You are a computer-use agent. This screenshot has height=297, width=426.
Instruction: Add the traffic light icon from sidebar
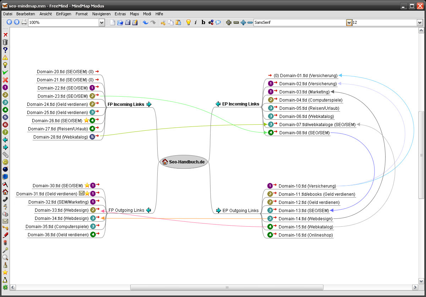(5, 243)
